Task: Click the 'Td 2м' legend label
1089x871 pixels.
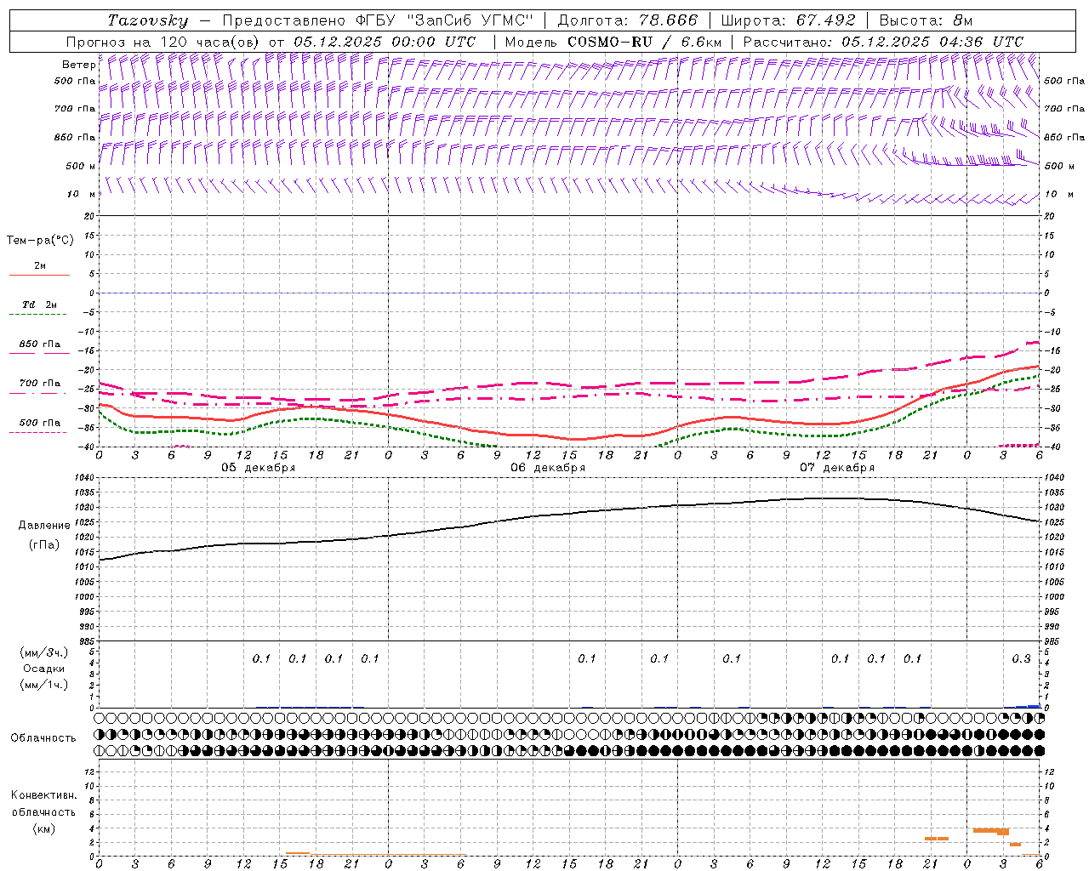Action: click(40, 305)
